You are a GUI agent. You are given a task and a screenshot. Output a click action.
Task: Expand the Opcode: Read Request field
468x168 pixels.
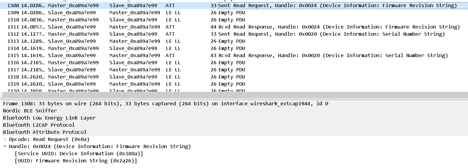tap(5, 139)
